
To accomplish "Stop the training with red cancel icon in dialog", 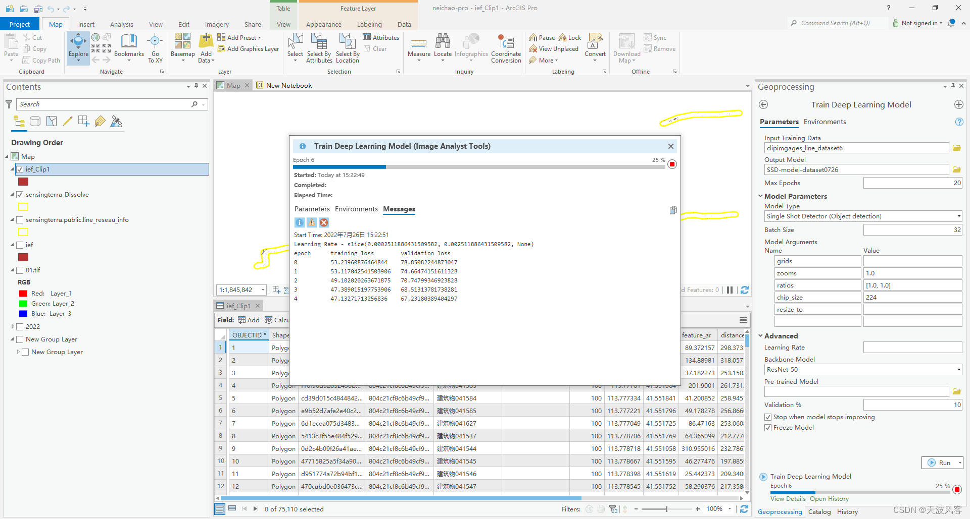I will (672, 164).
